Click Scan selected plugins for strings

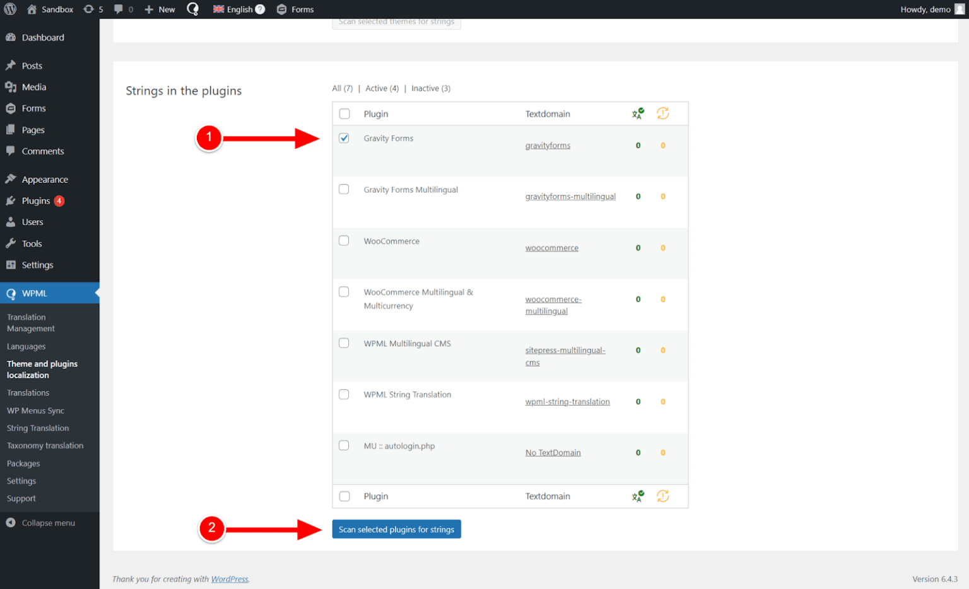pos(396,529)
